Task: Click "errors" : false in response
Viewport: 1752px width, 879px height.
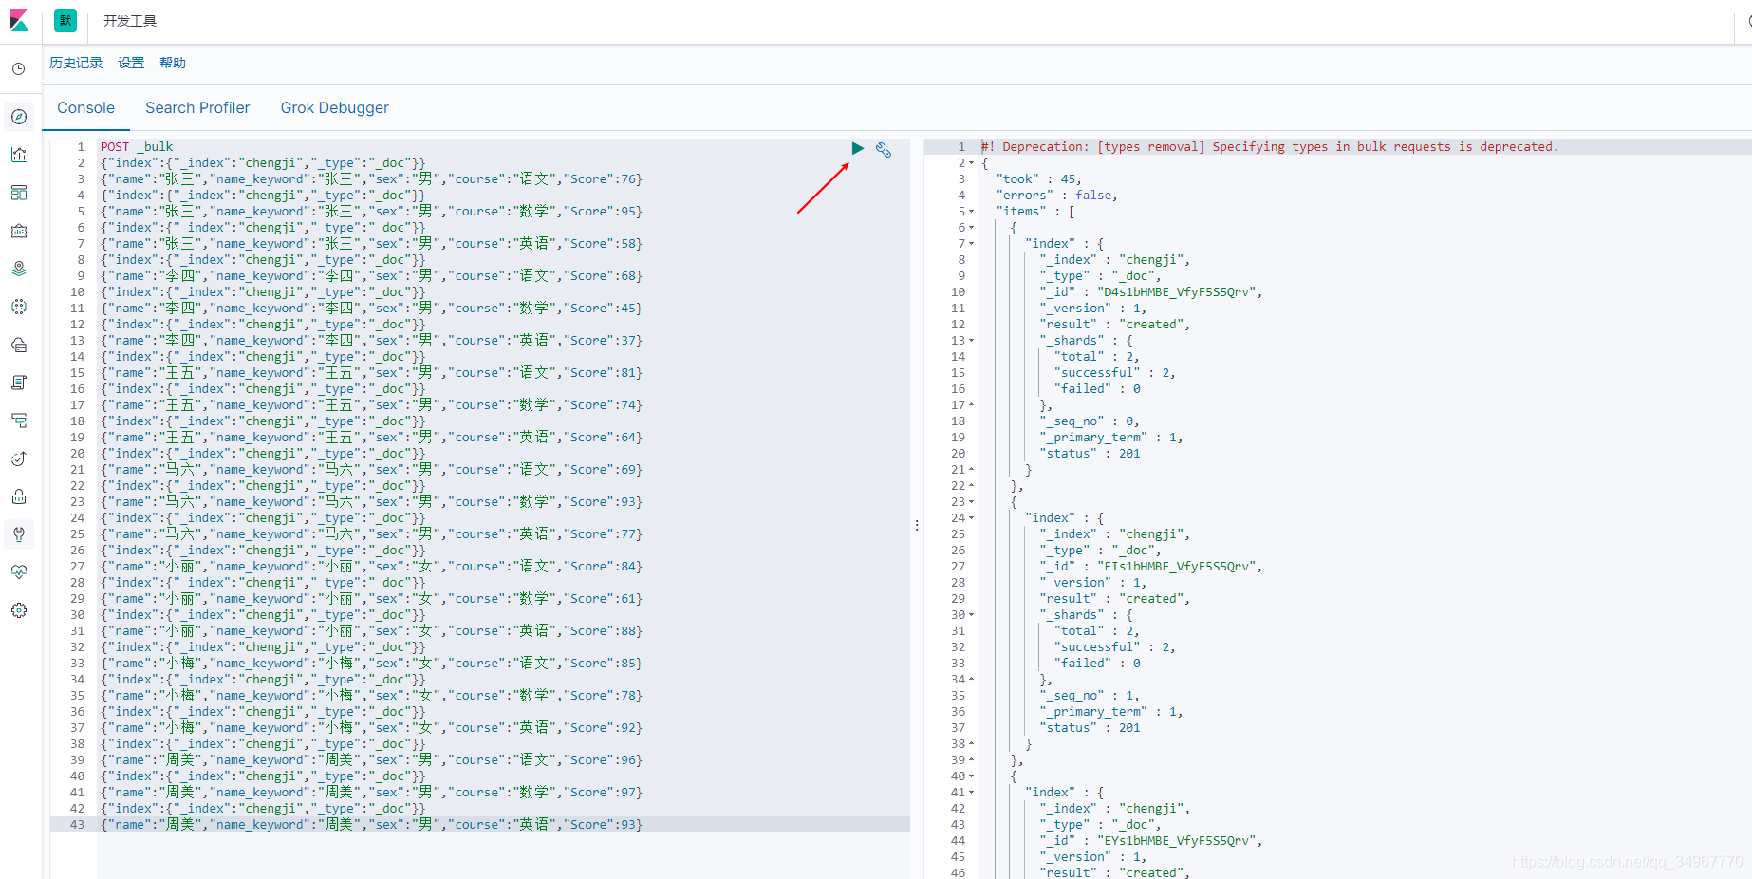Action: (x=1056, y=196)
